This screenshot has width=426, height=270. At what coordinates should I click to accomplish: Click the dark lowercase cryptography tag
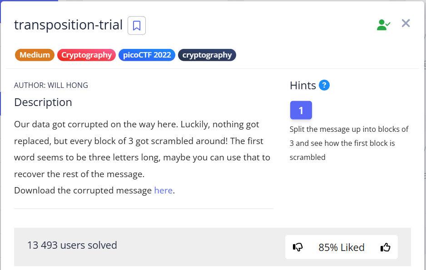click(x=207, y=55)
